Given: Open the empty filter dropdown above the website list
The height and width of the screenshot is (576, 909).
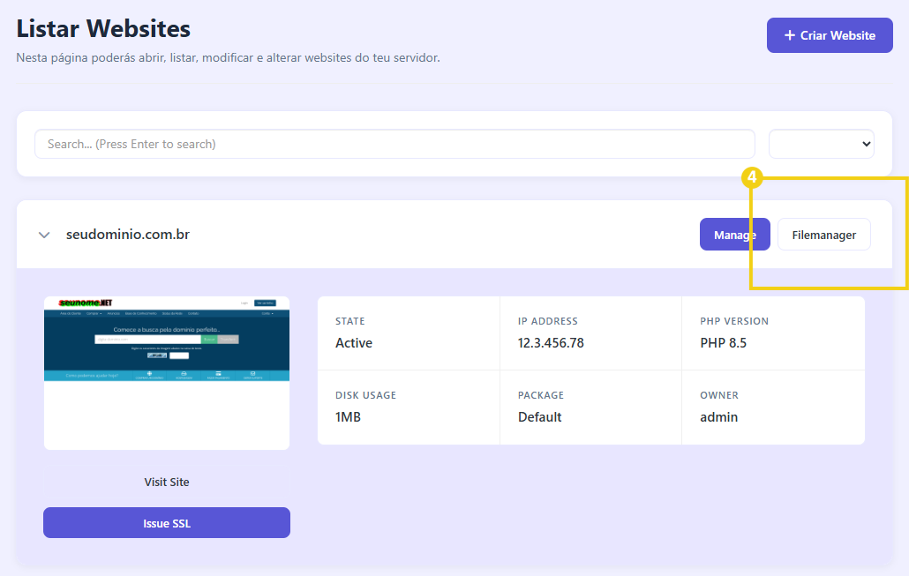Looking at the screenshot, I should [x=821, y=144].
